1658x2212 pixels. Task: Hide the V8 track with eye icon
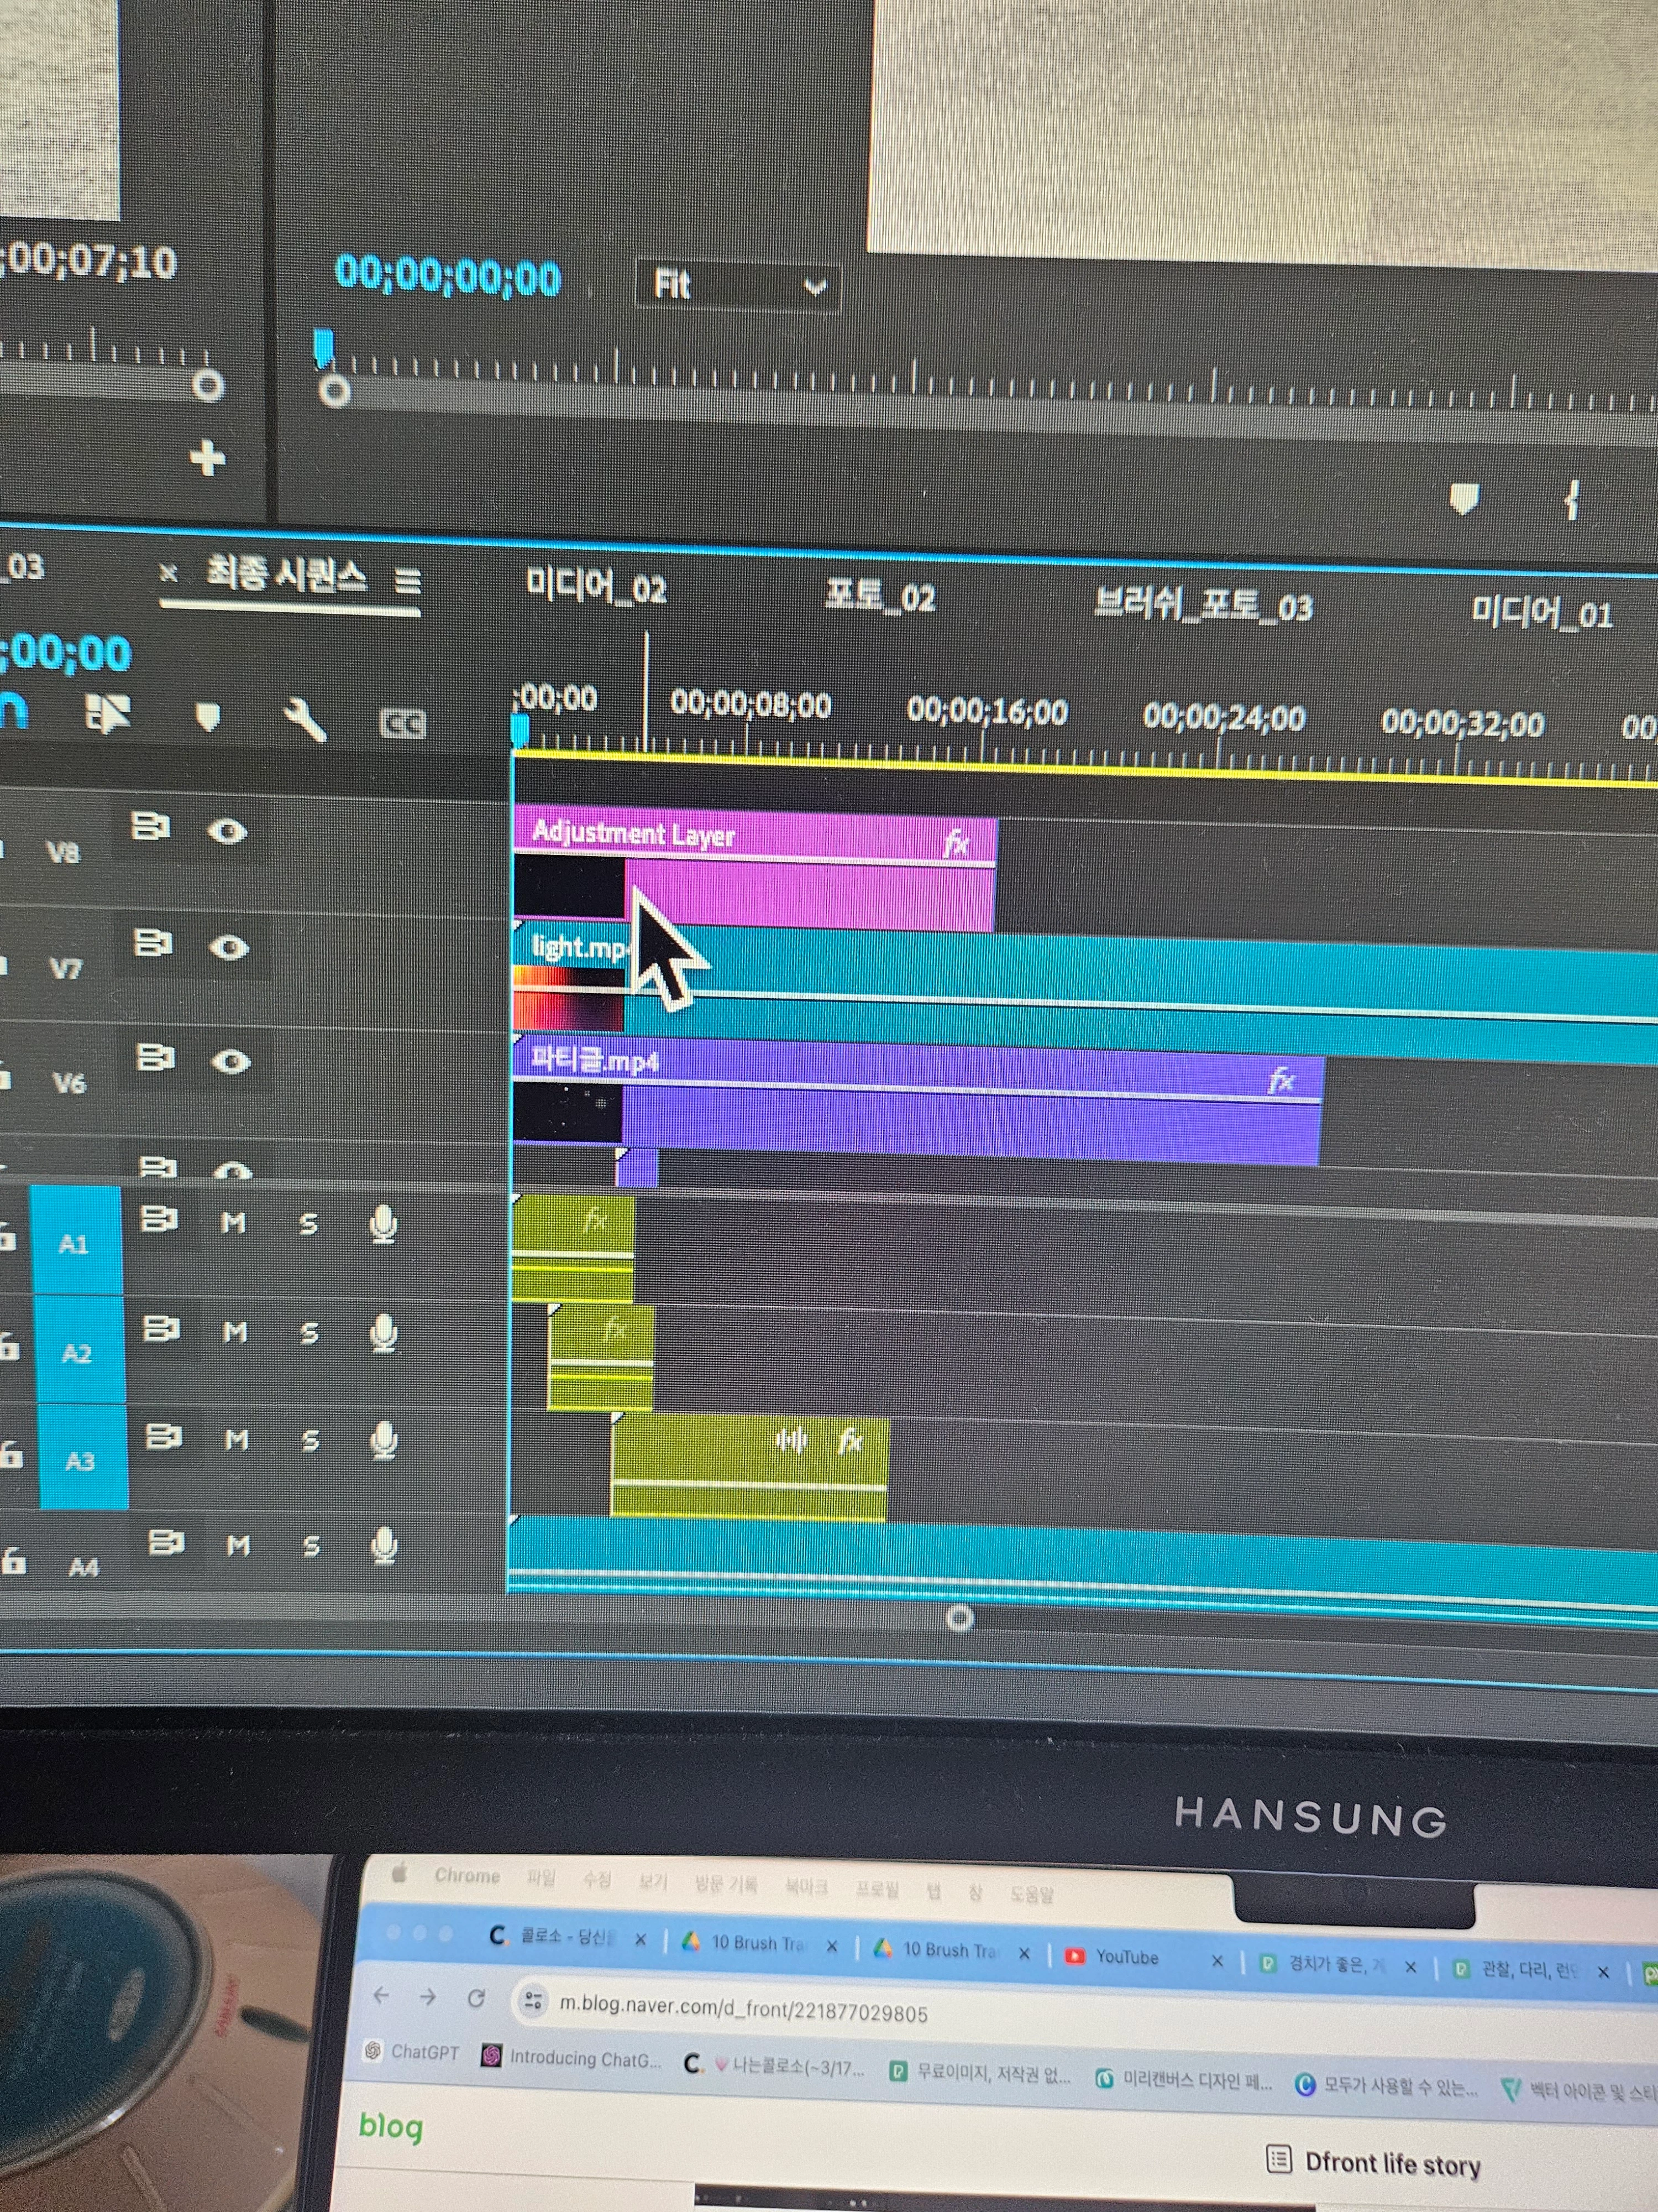(x=228, y=831)
